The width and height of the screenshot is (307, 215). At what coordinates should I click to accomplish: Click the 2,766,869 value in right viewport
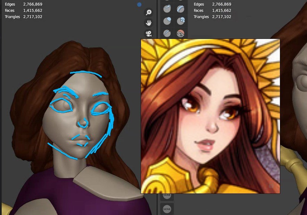pos(222,4)
